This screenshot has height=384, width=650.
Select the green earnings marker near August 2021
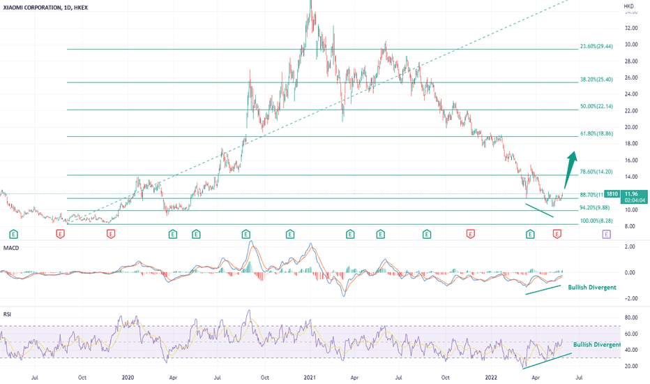point(427,235)
